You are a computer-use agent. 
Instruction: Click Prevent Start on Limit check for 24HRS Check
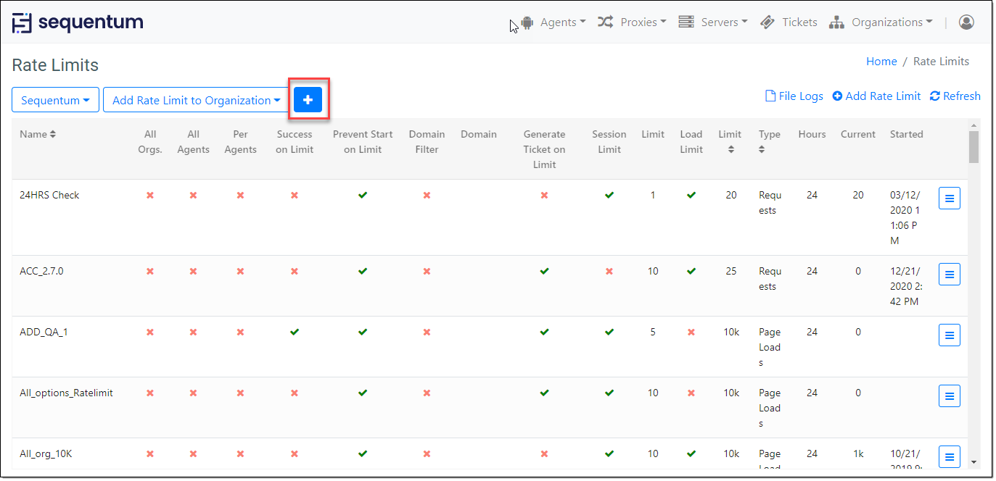tap(363, 195)
